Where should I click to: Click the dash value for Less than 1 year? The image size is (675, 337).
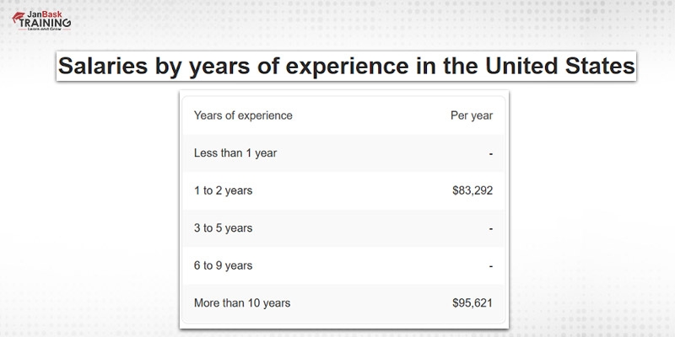pyautogui.click(x=490, y=152)
